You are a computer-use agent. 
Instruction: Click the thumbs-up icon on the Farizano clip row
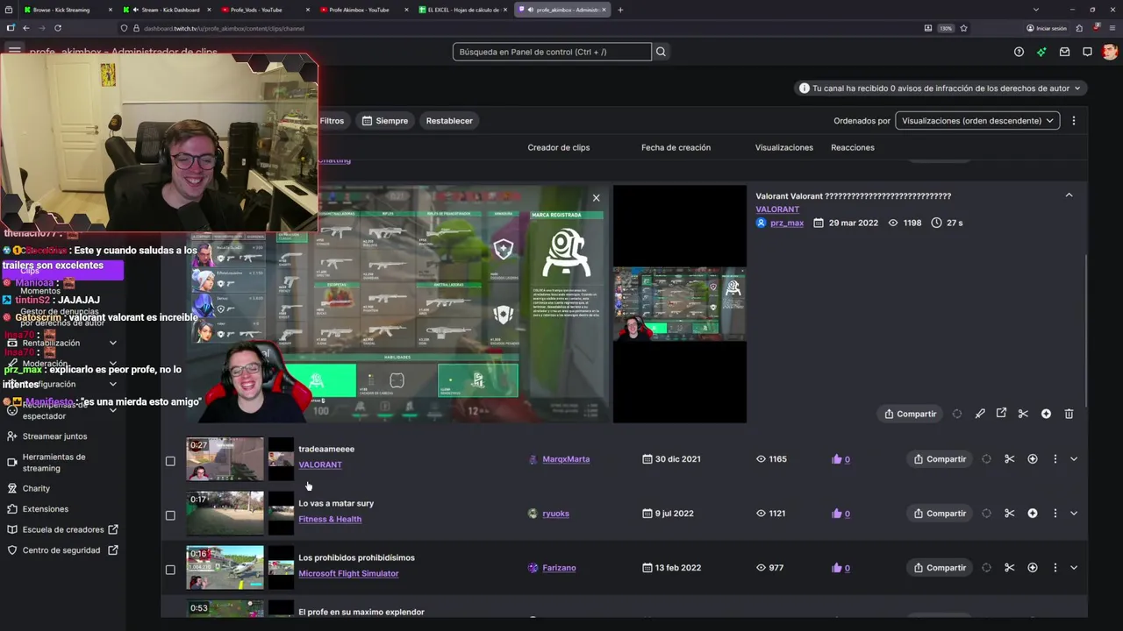(x=836, y=568)
